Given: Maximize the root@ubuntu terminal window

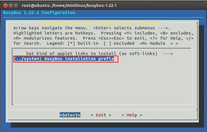Looking at the screenshot, I should (x=16, y=5).
